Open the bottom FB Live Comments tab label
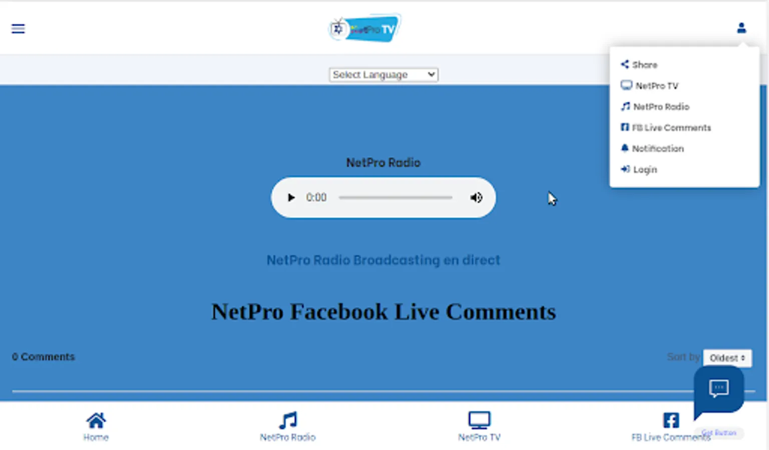 tap(671, 437)
